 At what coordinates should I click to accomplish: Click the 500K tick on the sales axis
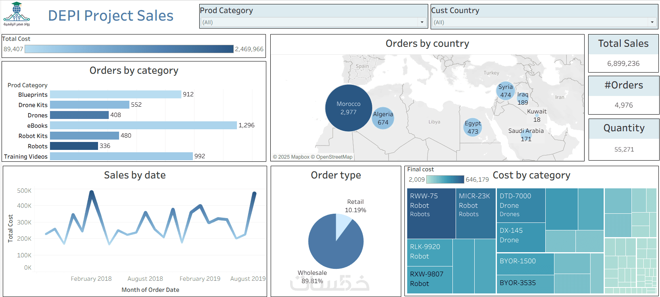click(24, 191)
